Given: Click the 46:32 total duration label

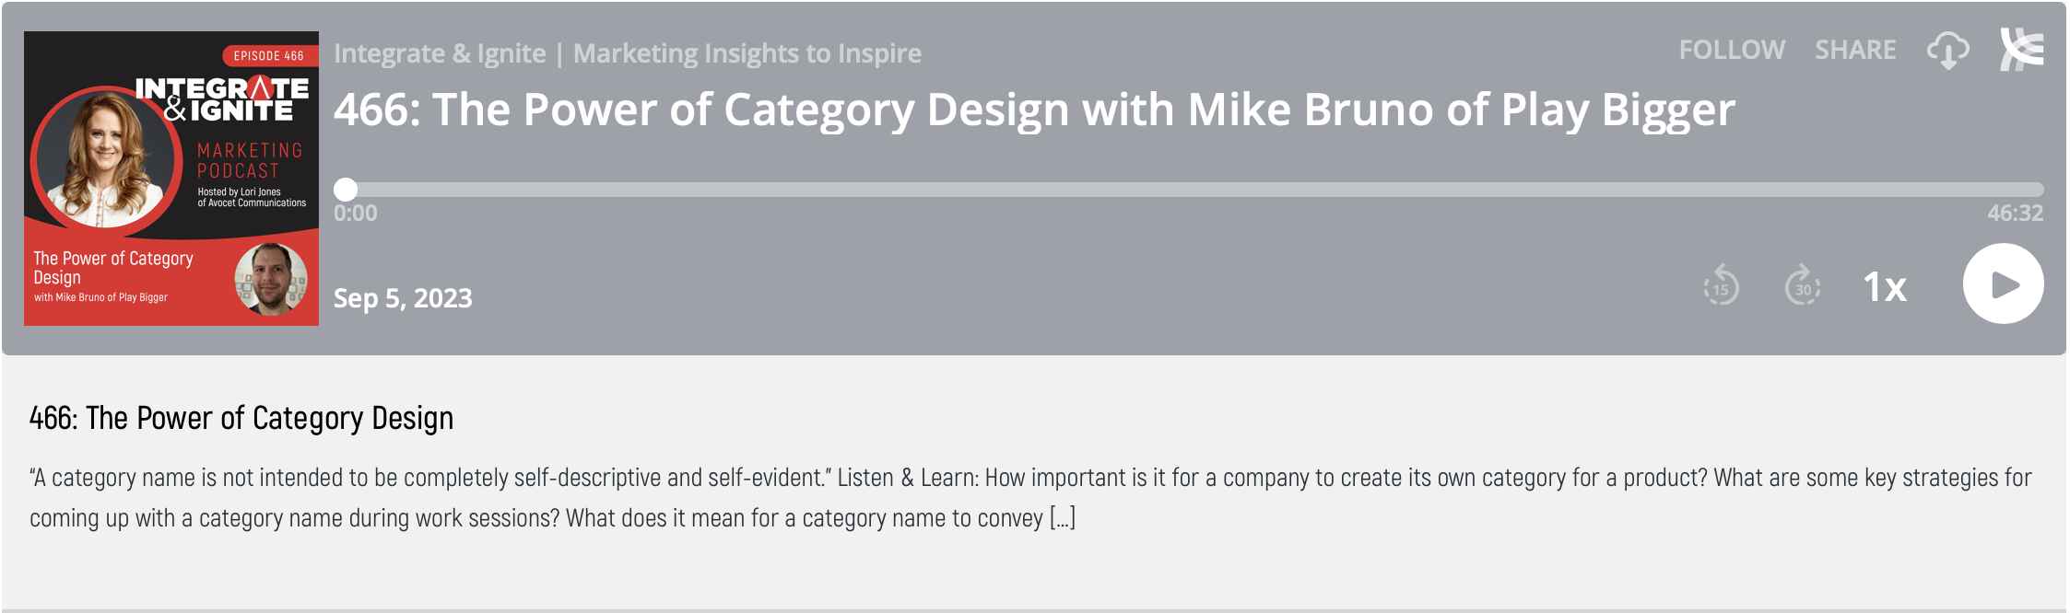Looking at the screenshot, I should (2015, 214).
